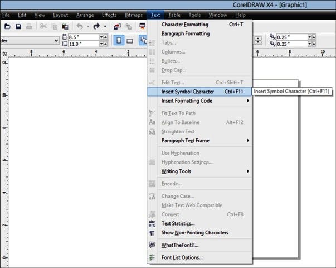Click the page width field showing 8.5
The width and height of the screenshot is (336, 268).
(84, 37)
